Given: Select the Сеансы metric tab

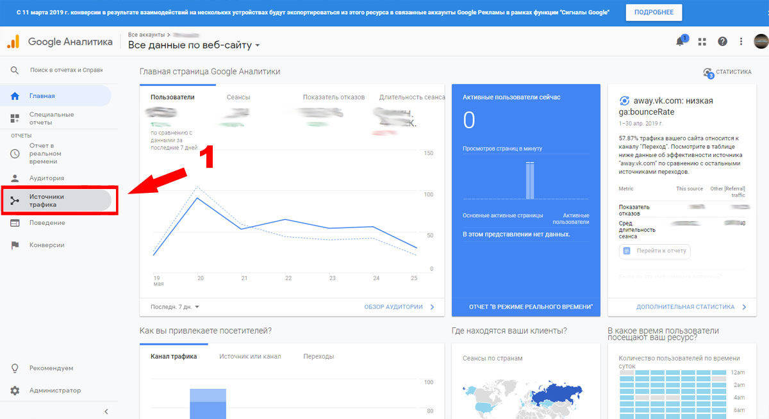Looking at the screenshot, I should point(238,97).
